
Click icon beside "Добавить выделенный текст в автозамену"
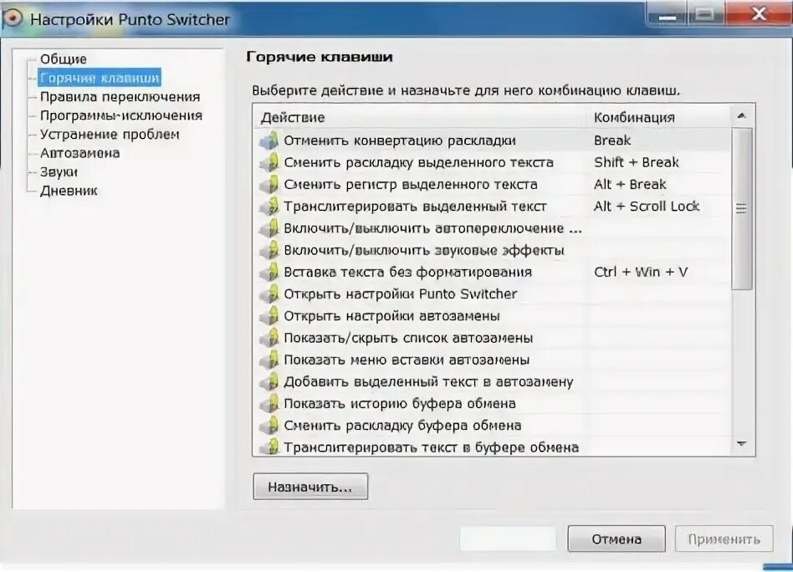point(269,382)
